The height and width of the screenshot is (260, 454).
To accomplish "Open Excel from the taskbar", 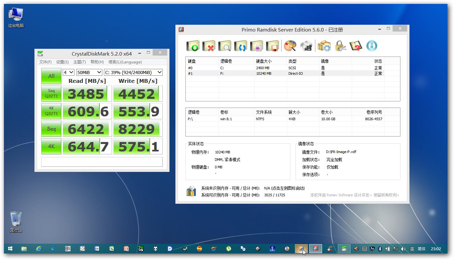I will pos(111,249).
